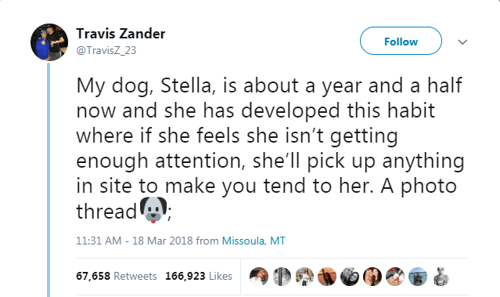Expand the tweet options chevron
This screenshot has height=297, width=500.
coord(462,42)
